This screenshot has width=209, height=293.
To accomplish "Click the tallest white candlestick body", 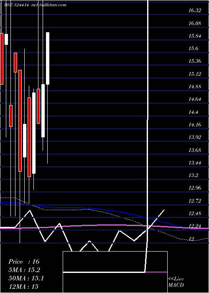I will [x=34, y=133].
